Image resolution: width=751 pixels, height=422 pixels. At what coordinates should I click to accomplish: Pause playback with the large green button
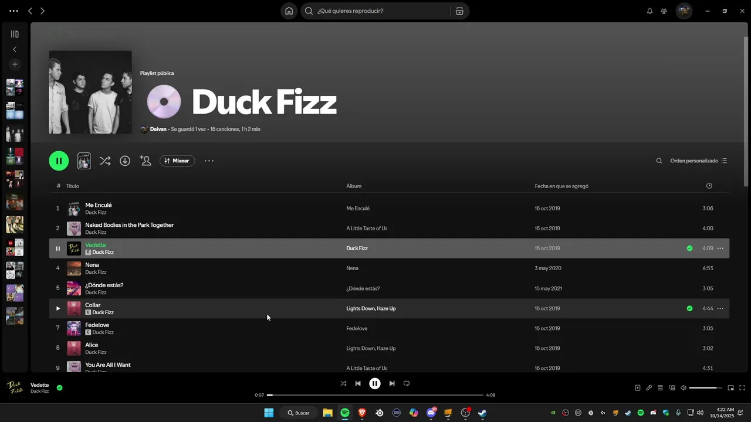click(x=59, y=161)
